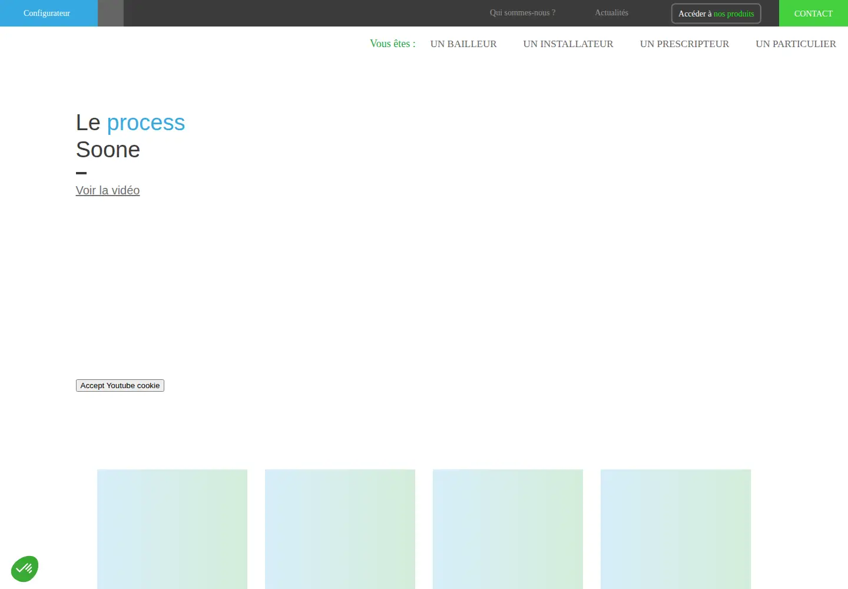The image size is (848, 589).
Task: Choose UN PRESCRIPTEUR profile
Action: (x=684, y=44)
